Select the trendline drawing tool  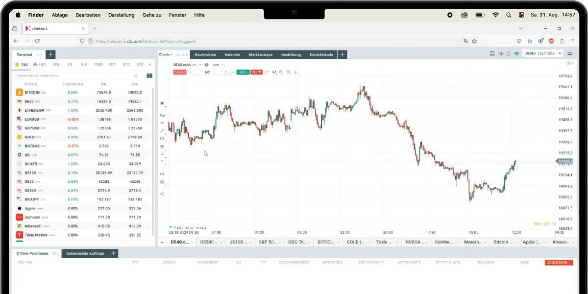[x=162, y=130]
